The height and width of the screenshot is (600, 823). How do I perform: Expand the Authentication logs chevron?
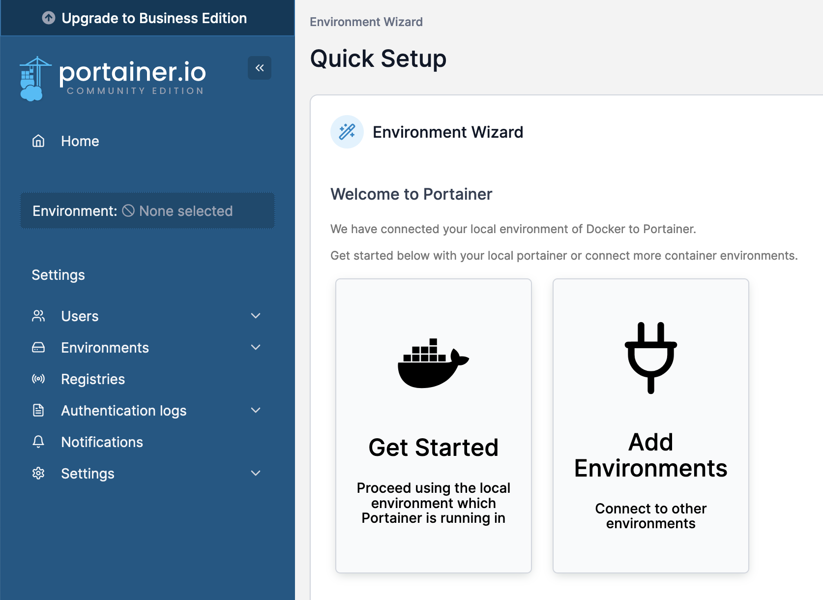pyautogui.click(x=256, y=410)
